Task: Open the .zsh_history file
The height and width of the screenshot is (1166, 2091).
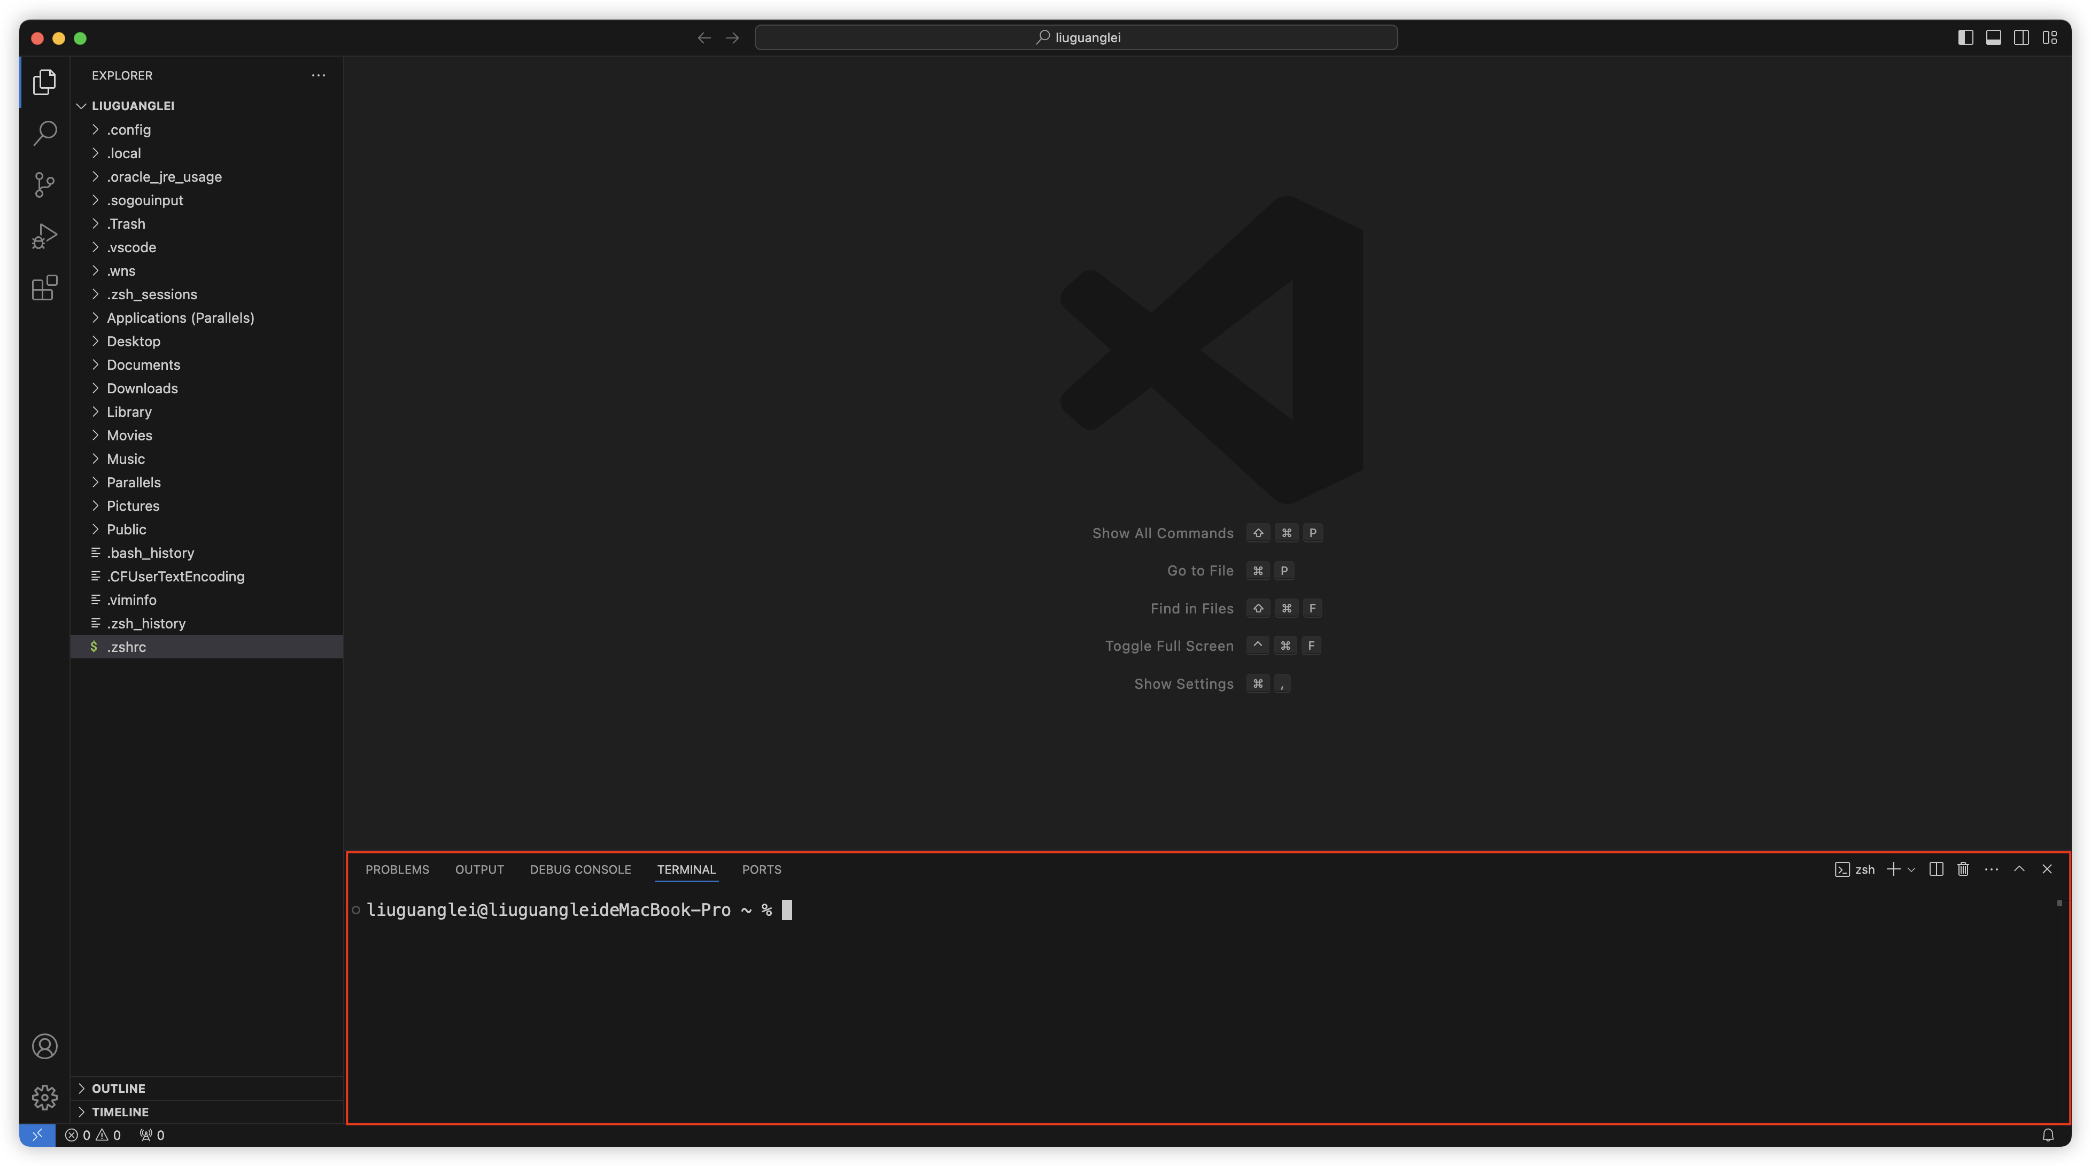Action: pos(146,623)
